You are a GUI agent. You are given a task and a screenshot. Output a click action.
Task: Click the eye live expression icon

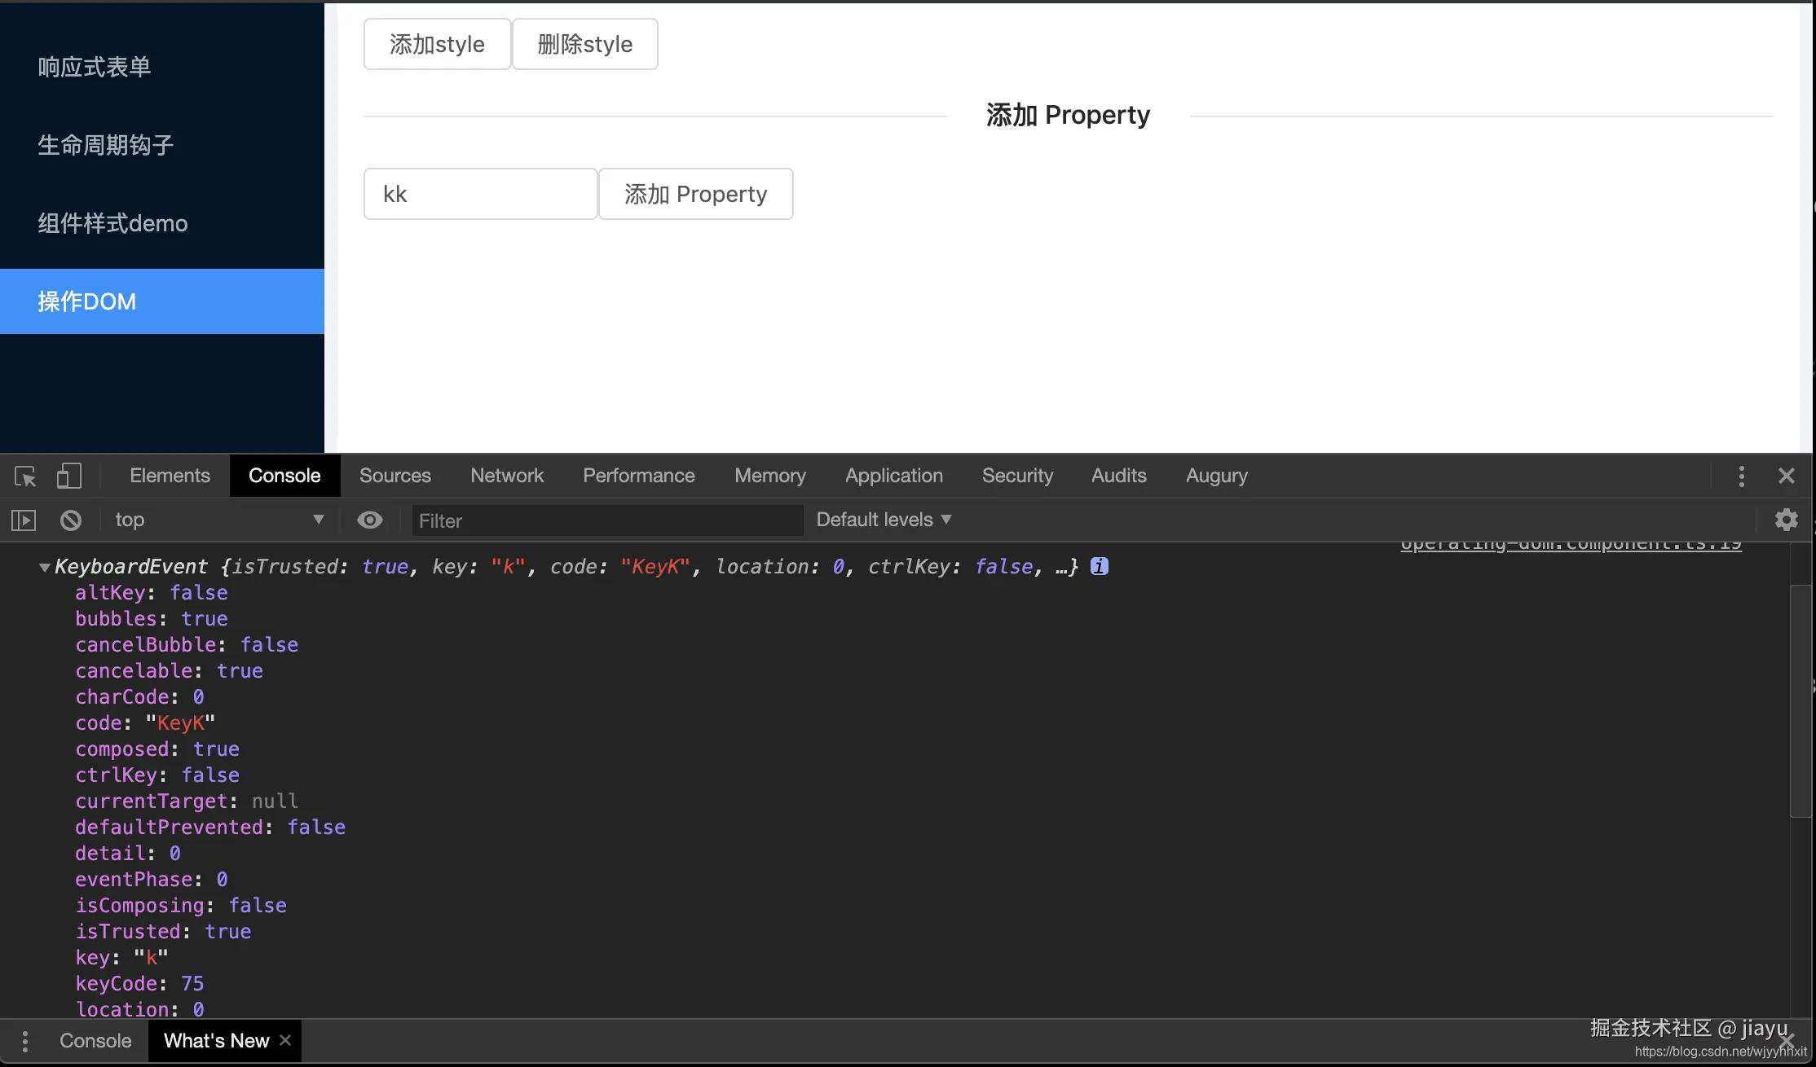click(370, 520)
